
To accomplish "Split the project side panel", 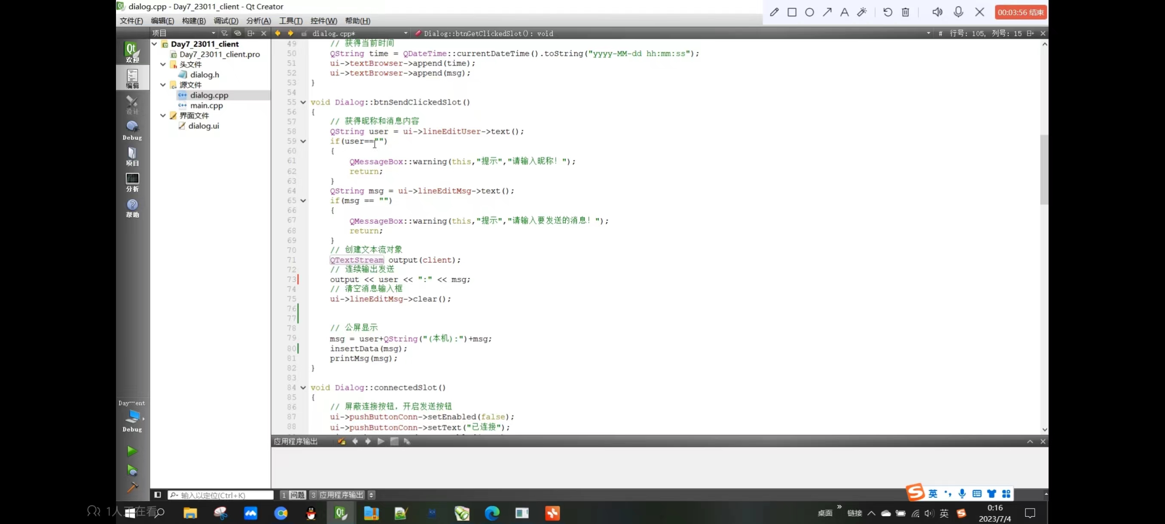I will (251, 33).
